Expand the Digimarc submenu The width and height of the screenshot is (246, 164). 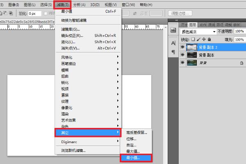click(88, 142)
